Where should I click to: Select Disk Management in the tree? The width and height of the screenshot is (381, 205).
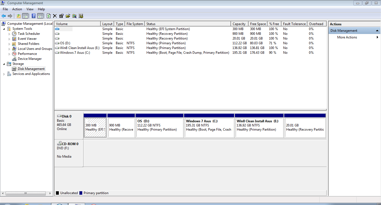click(31, 69)
